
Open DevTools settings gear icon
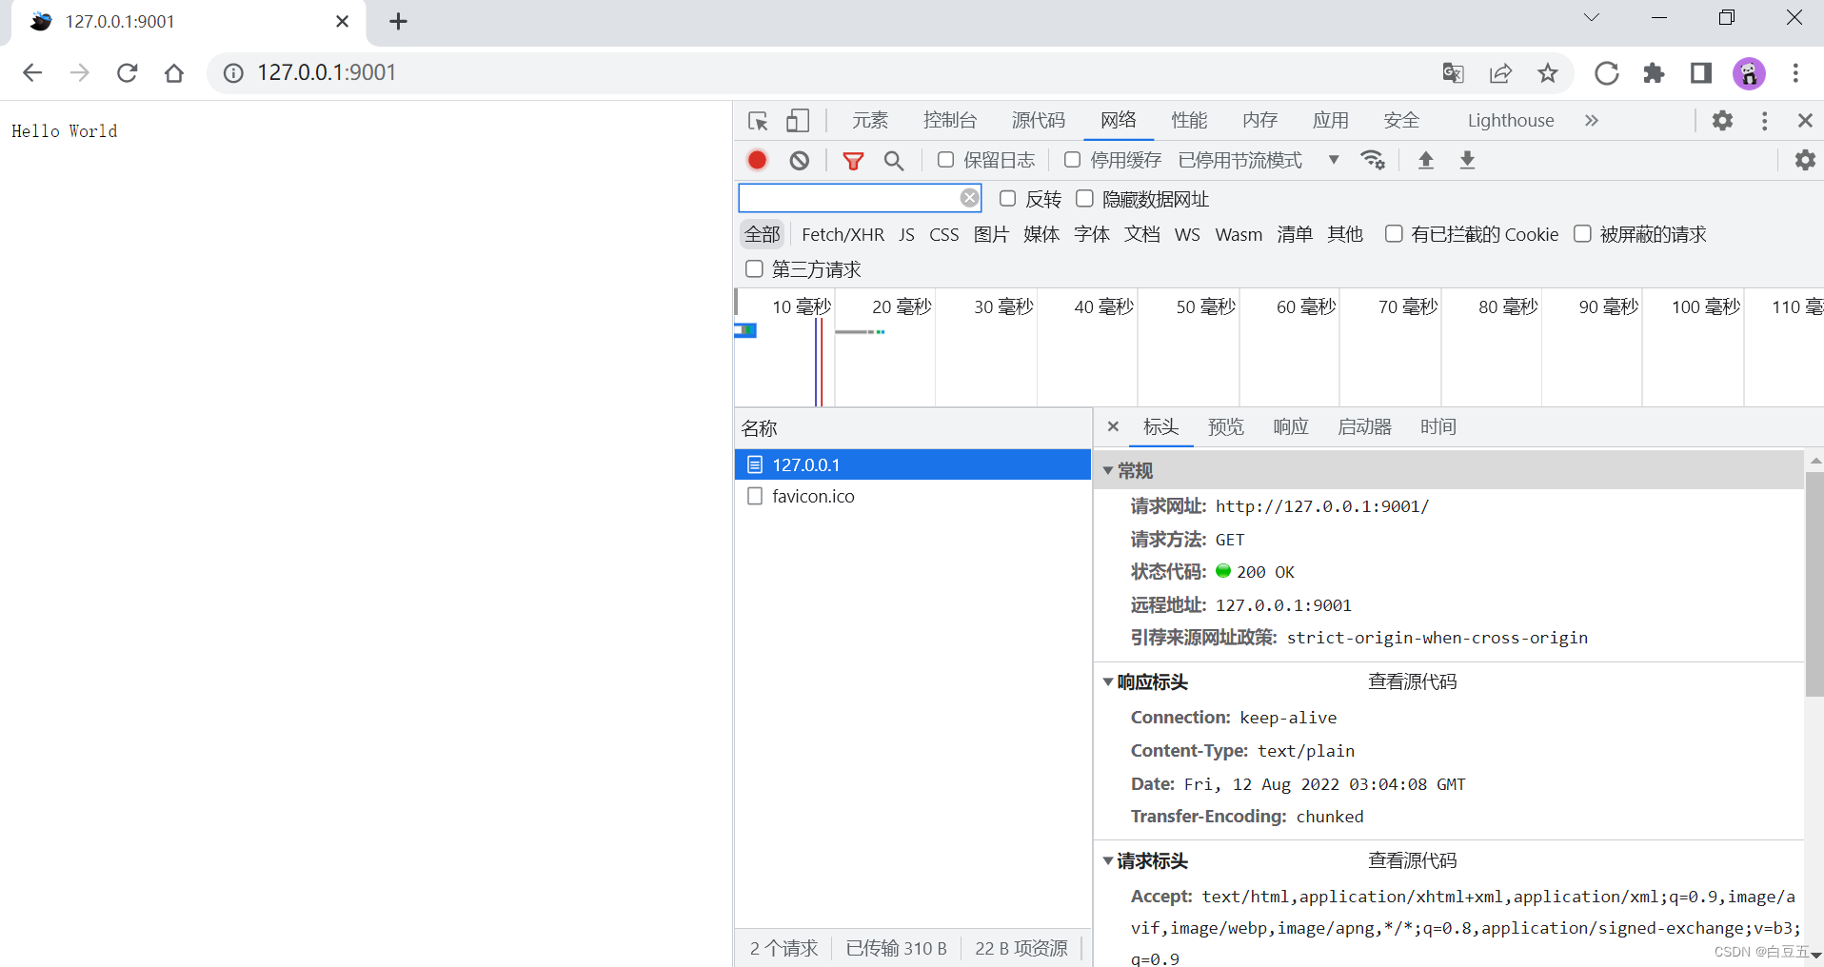(1722, 121)
